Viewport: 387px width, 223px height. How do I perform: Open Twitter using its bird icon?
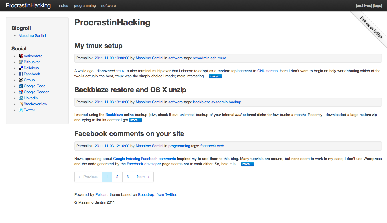(x=21, y=110)
